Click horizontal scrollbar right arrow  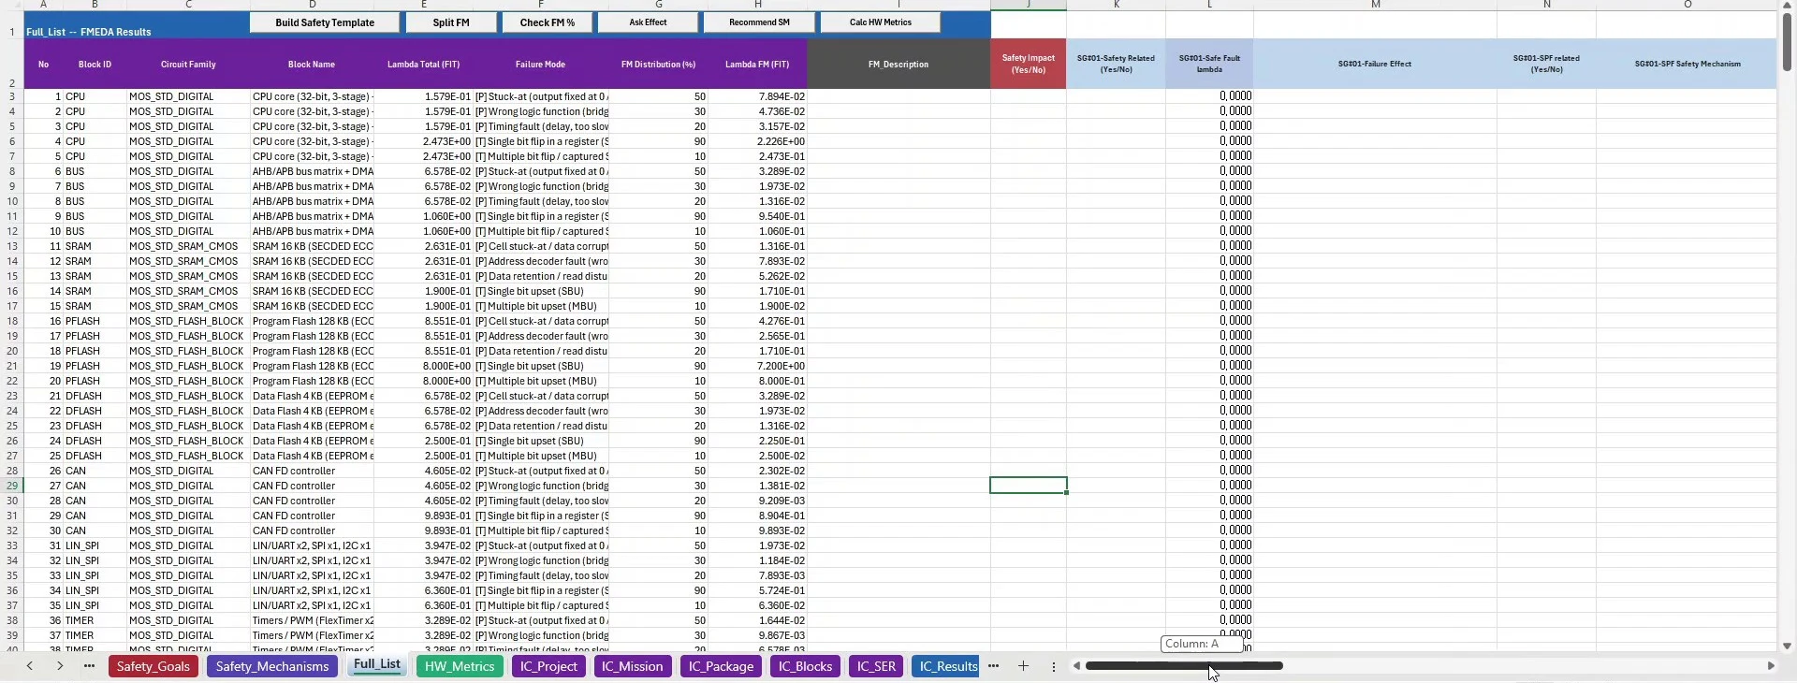[1771, 666]
